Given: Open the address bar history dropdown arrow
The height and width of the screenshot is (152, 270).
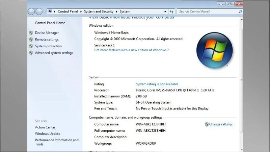Looking at the screenshot, I should pyautogui.click(x=165, y=11).
